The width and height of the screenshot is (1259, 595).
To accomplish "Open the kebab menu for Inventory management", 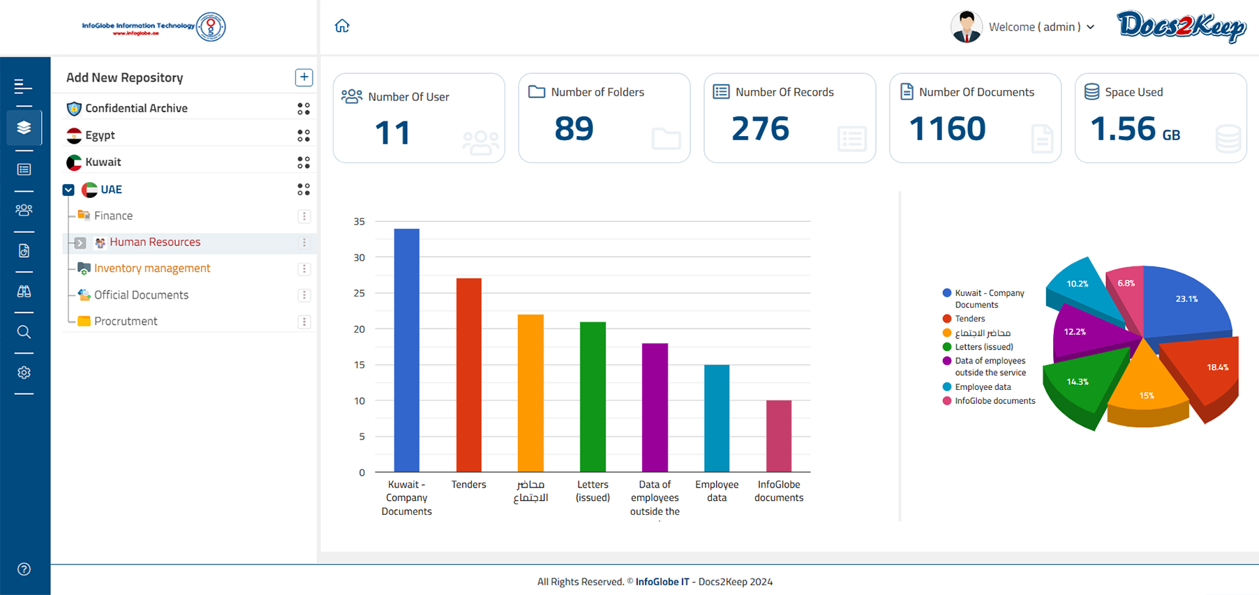I will tap(304, 269).
